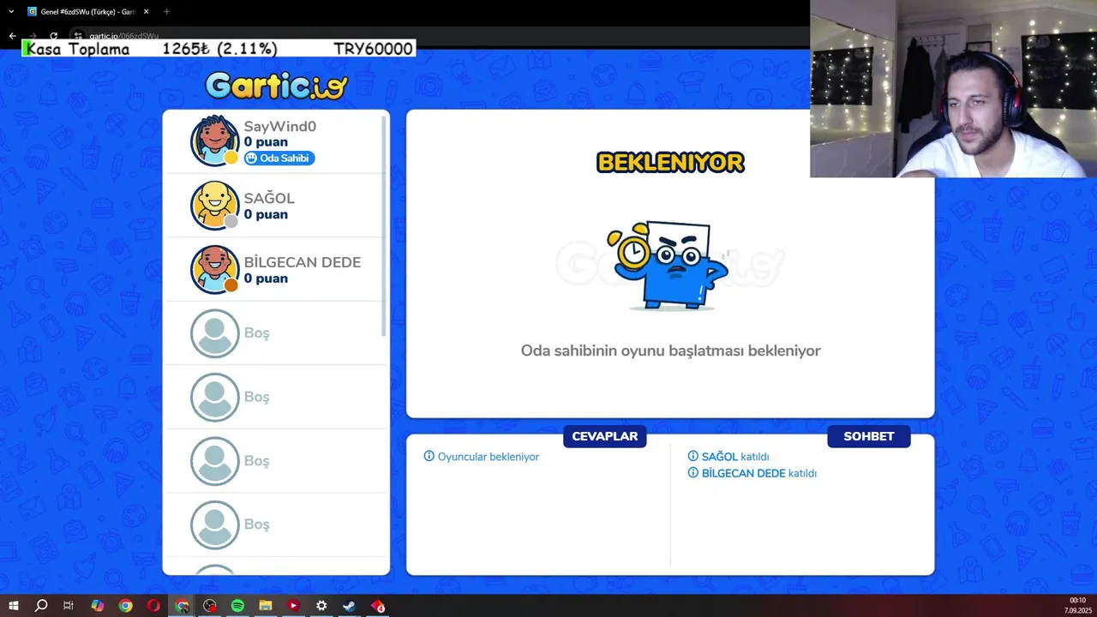
Task: Click the info icon beside BİLGECAN DEDE katıldı
Action: pos(693,472)
